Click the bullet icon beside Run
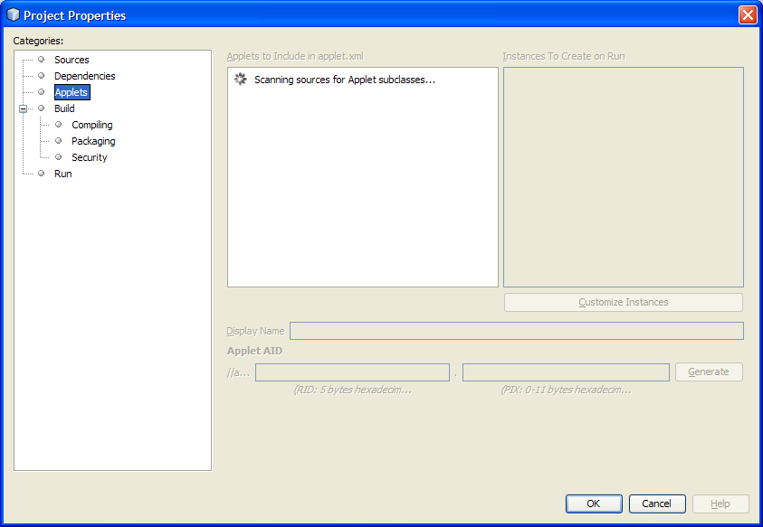The width and height of the screenshot is (763, 527). (41, 174)
